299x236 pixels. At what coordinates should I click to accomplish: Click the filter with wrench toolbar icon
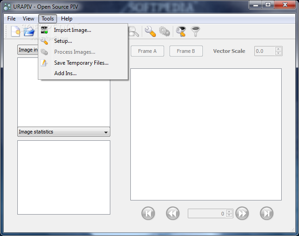(x=180, y=31)
